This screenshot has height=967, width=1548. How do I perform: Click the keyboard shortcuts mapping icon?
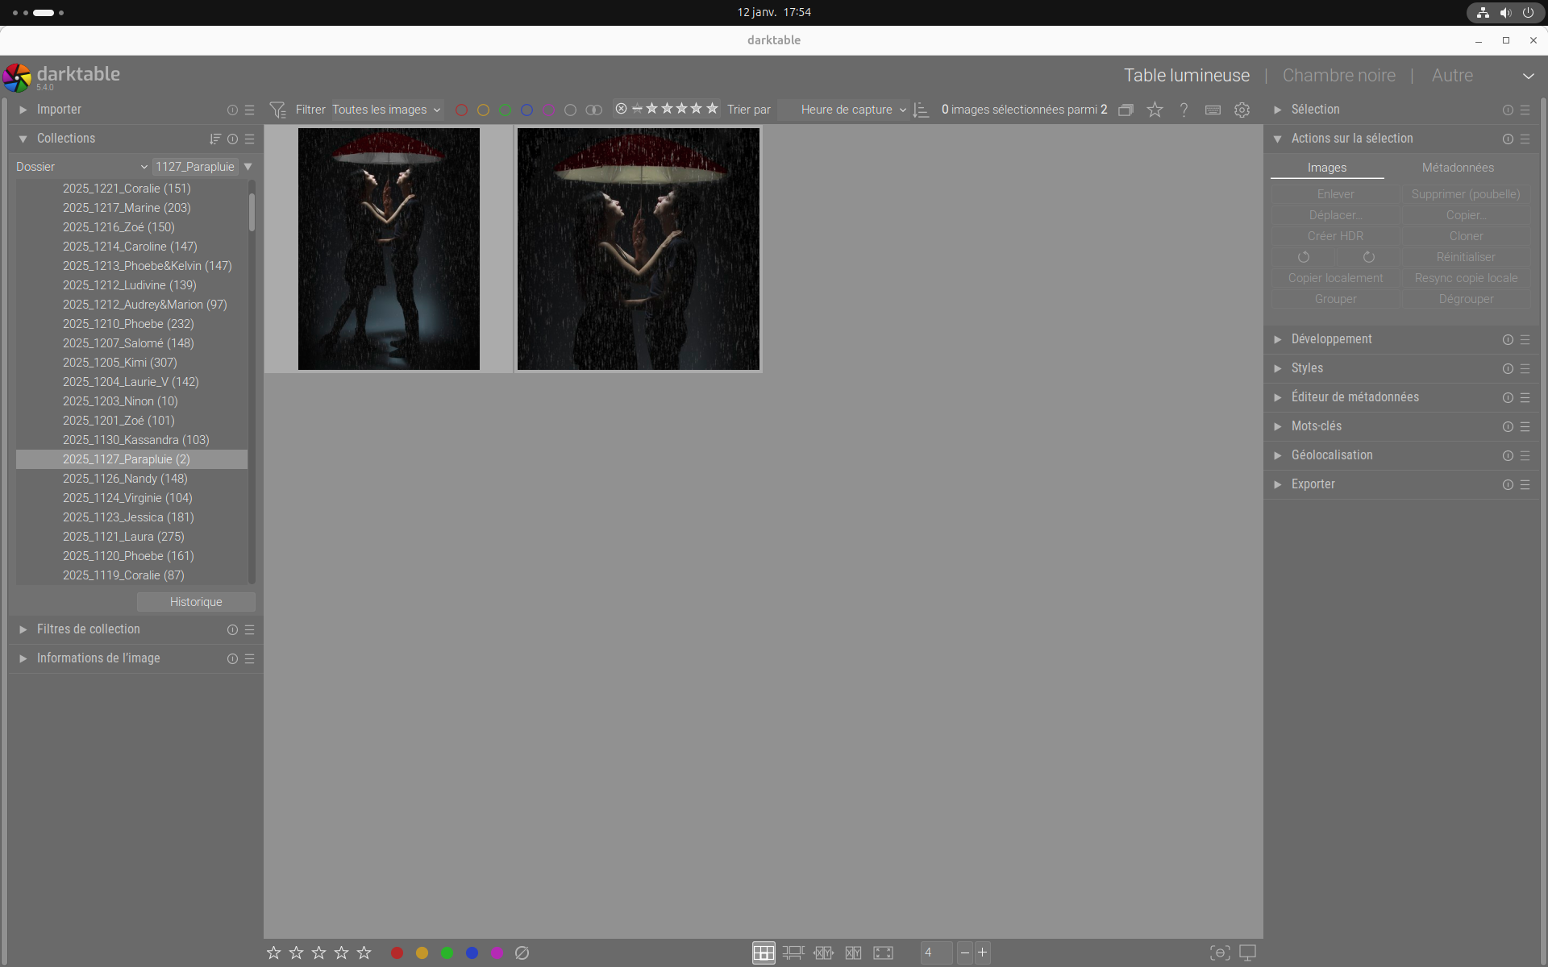(x=1213, y=110)
